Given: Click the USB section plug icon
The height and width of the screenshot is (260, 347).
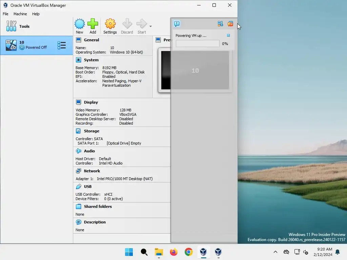Looking at the screenshot, I should tap(78, 187).
